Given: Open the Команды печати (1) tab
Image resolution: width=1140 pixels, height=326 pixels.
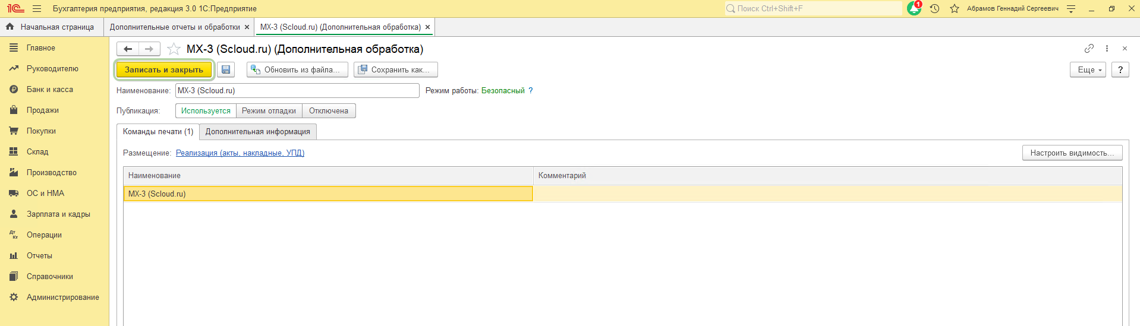Looking at the screenshot, I should click(158, 131).
